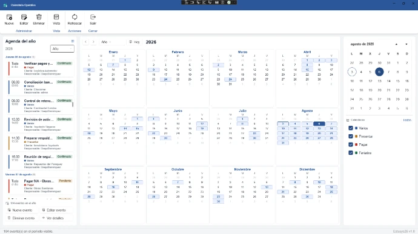Screen dimensions: 418x234
Task: Click the Nuevo evento button
Action: coord(22,210)
